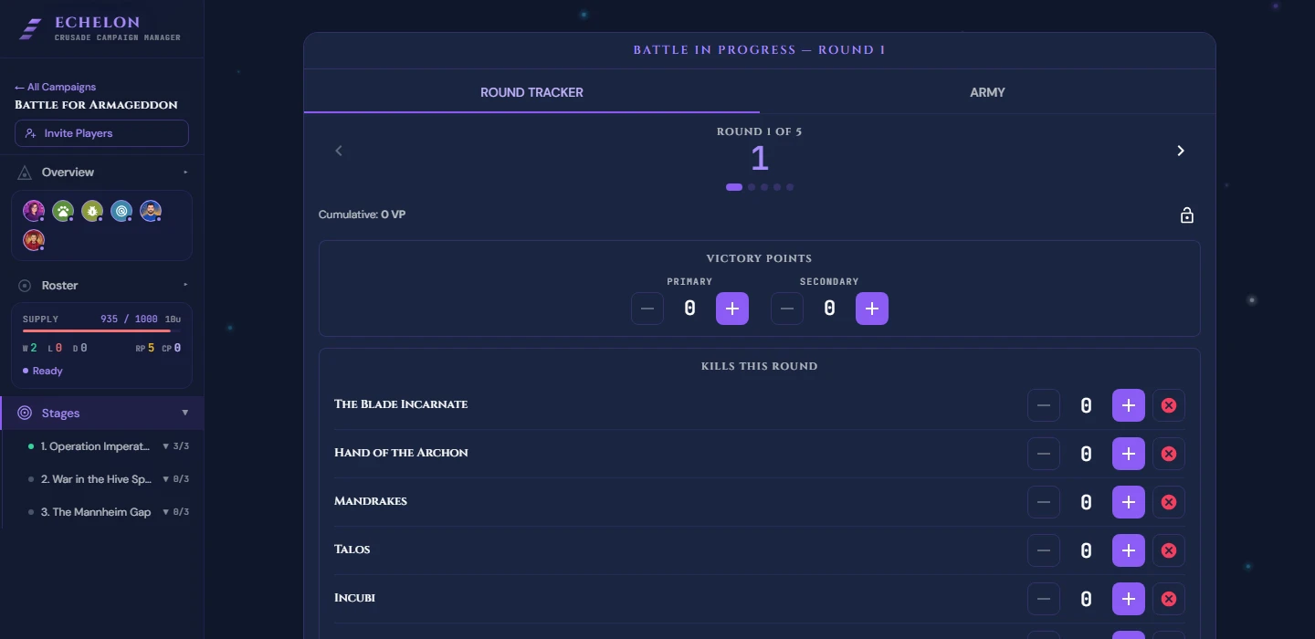Go to previous round chevron

point(339,151)
